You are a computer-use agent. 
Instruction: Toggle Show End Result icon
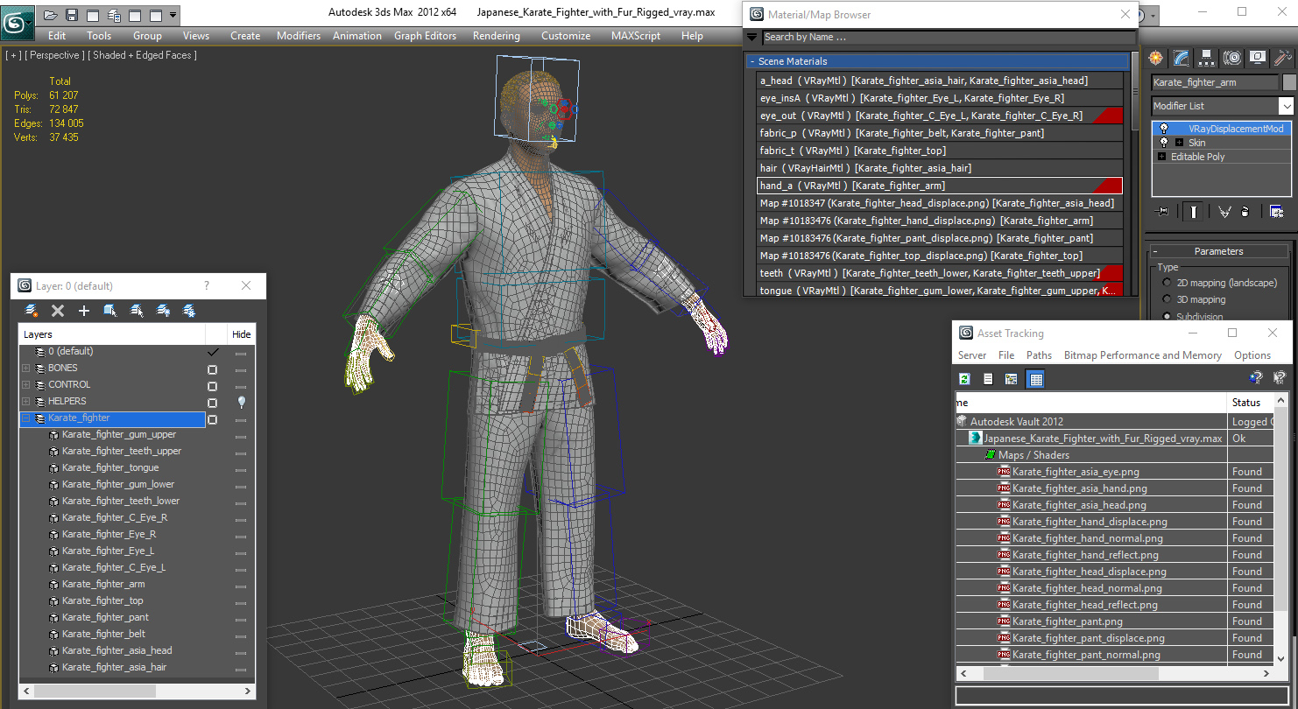point(1194,211)
